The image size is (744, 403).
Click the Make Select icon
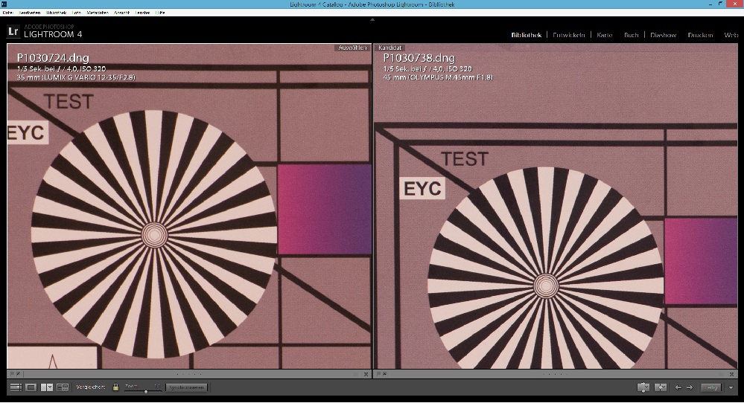pos(660,387)
